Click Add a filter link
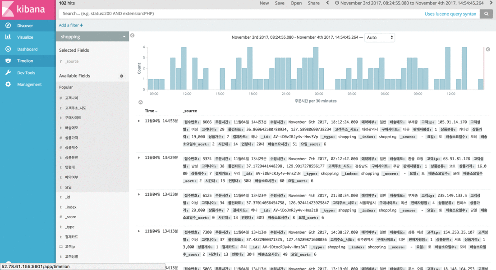496x270 pixels. (69, 25)
